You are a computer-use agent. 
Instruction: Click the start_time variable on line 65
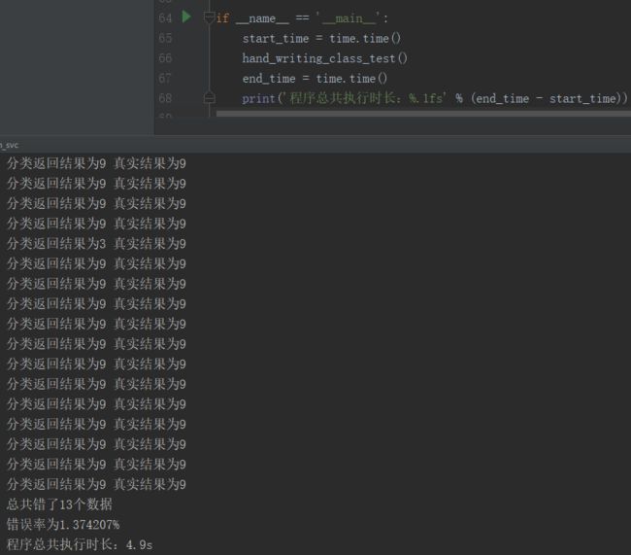pyautogui.click(x=276, y=39)
